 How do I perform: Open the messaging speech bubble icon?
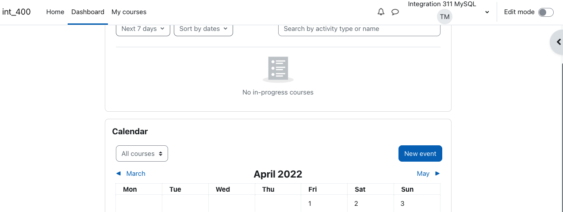click(x=395, y=12)
